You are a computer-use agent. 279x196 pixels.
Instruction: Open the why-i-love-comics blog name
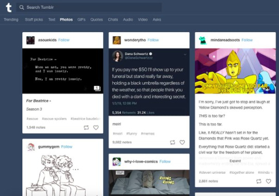[x=141, y=162]
